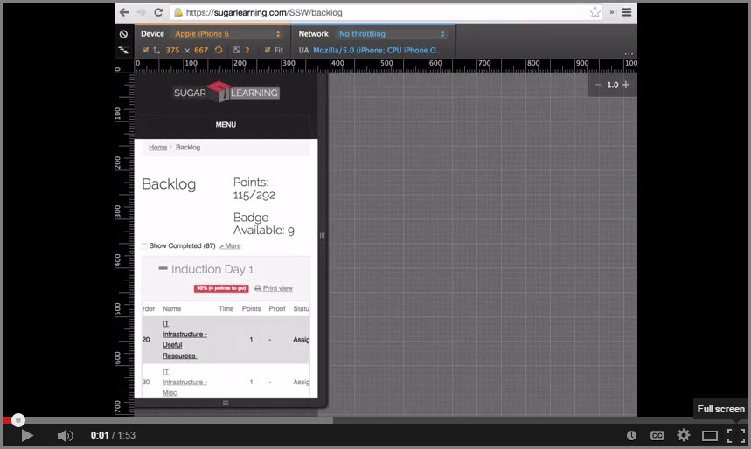
Task: Switch to theater mode view
Action: pos(710,435)
